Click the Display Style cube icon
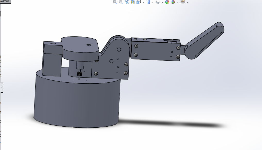262x150 pixels. click(x=148, y=2)
